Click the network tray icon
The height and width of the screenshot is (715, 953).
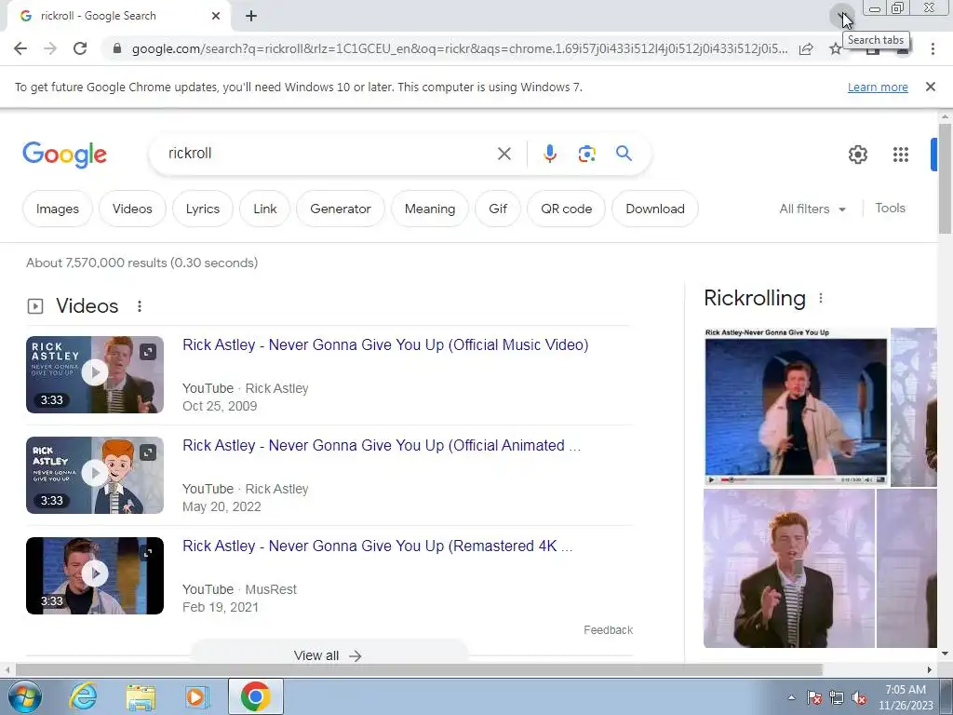pyautogui.click(x=837, y=698)
